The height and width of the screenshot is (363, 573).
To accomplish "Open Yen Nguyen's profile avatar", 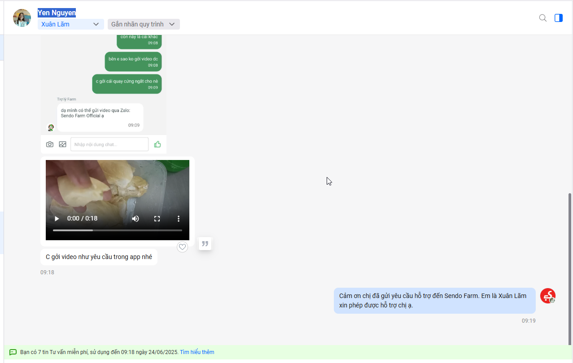I will pyautogui.click(x=22, y=18).
